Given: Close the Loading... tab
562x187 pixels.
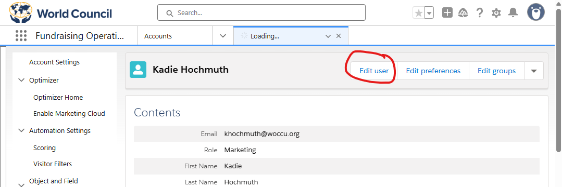Looking at the screenshot, I should [339, 36].
